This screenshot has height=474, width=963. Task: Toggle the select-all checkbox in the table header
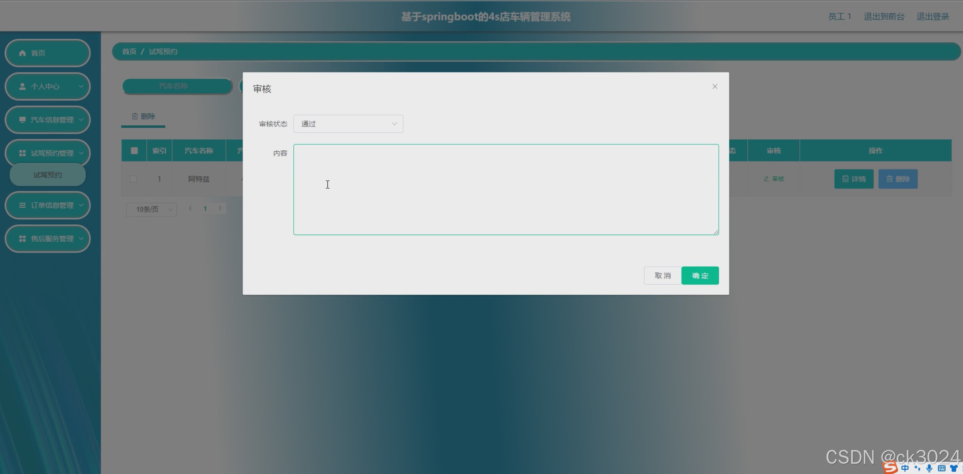click(134, 150)
